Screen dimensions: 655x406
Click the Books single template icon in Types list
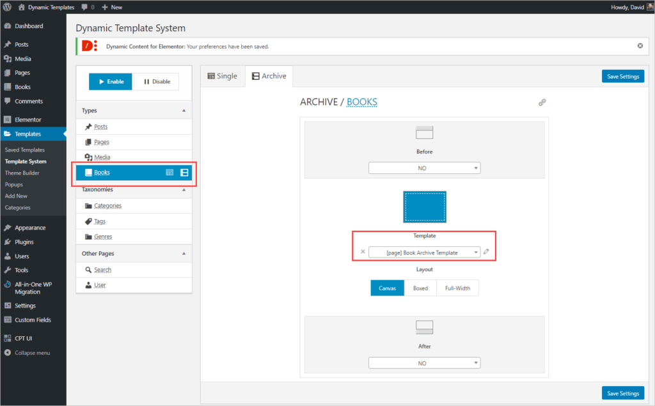[170, 173]
